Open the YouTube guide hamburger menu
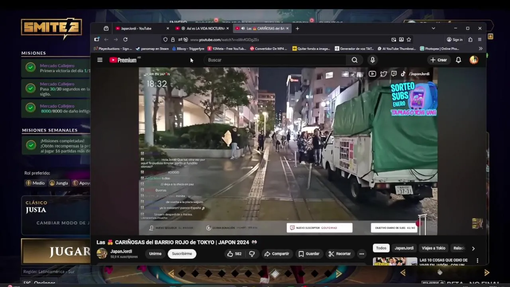The image size is (510, 287). (100, 60)
